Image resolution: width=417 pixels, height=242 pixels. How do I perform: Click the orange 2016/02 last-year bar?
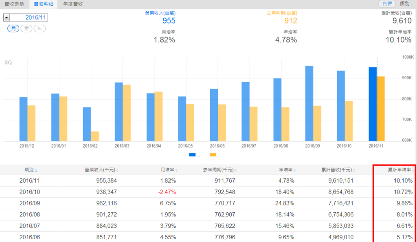94,136
